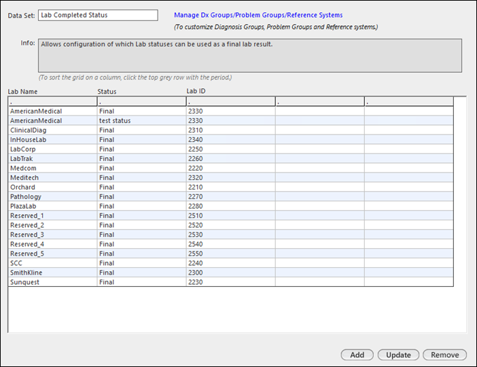Select the Reserved_3 row

[x=230, y=234]
